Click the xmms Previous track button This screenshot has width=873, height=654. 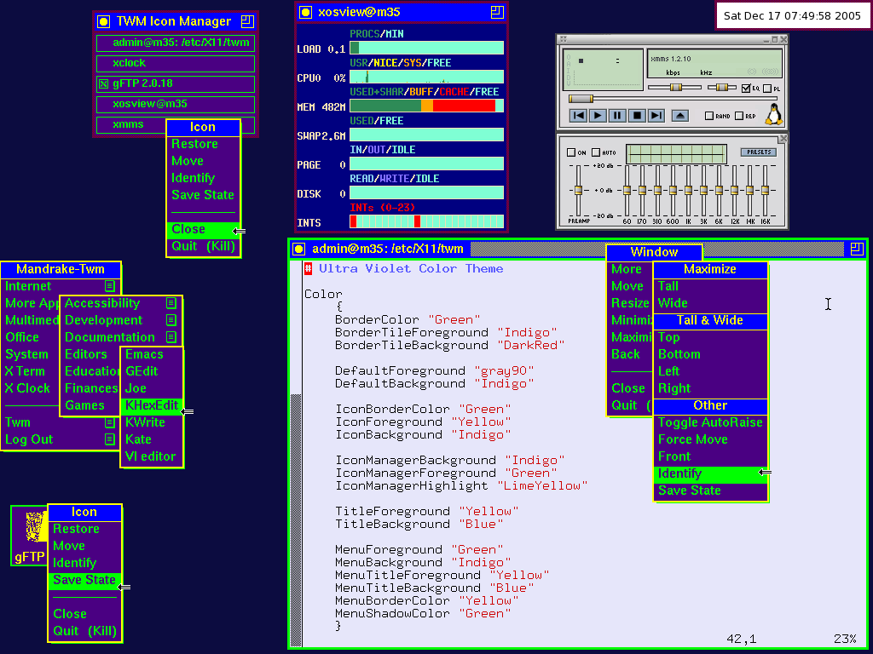point(579,115)
